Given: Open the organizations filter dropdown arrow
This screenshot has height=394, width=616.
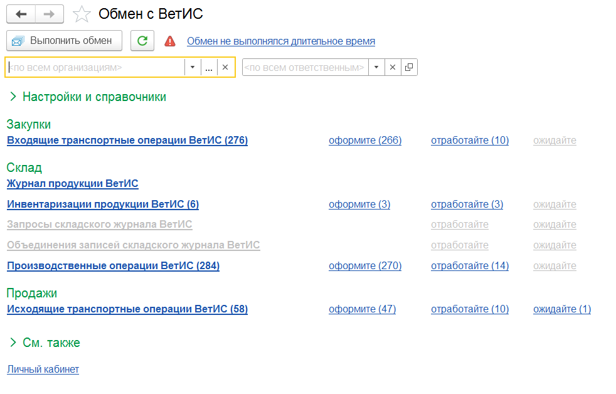Looking at the screenshot, I should click(x=193, y=67).
